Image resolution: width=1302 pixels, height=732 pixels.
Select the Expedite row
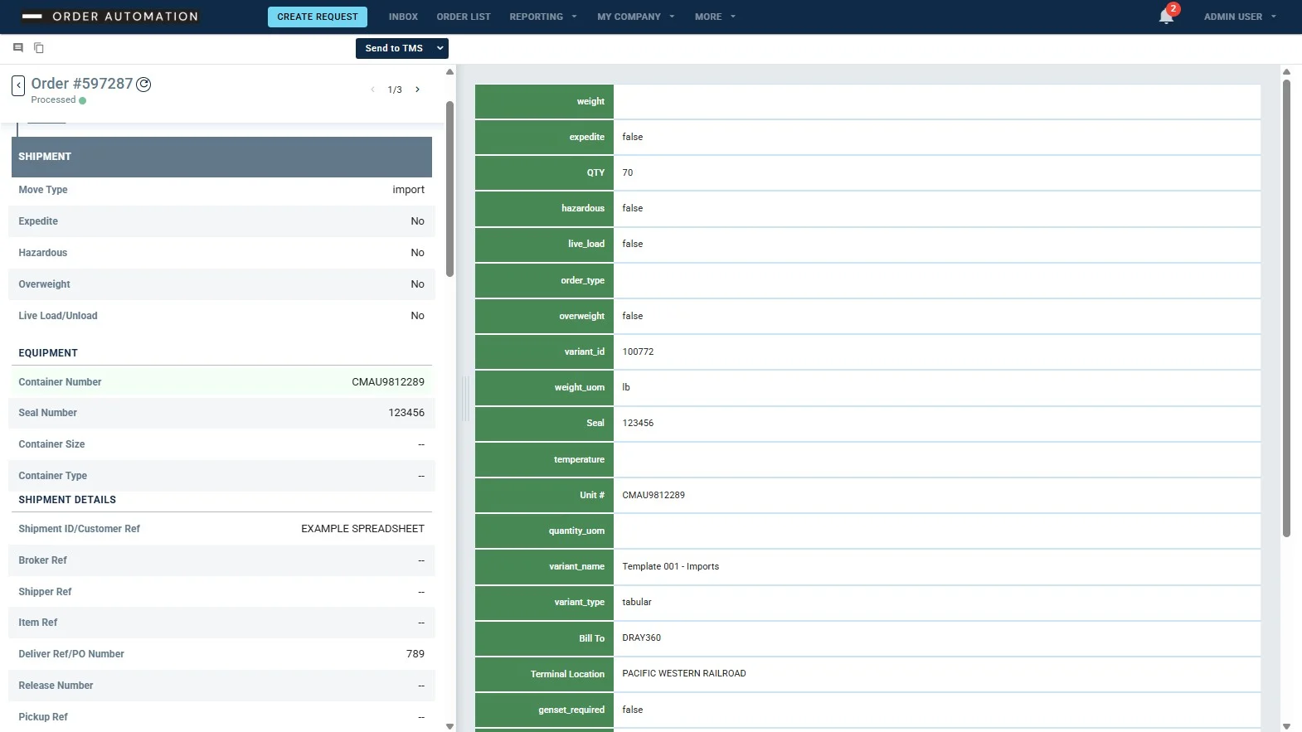coord(221,221)
